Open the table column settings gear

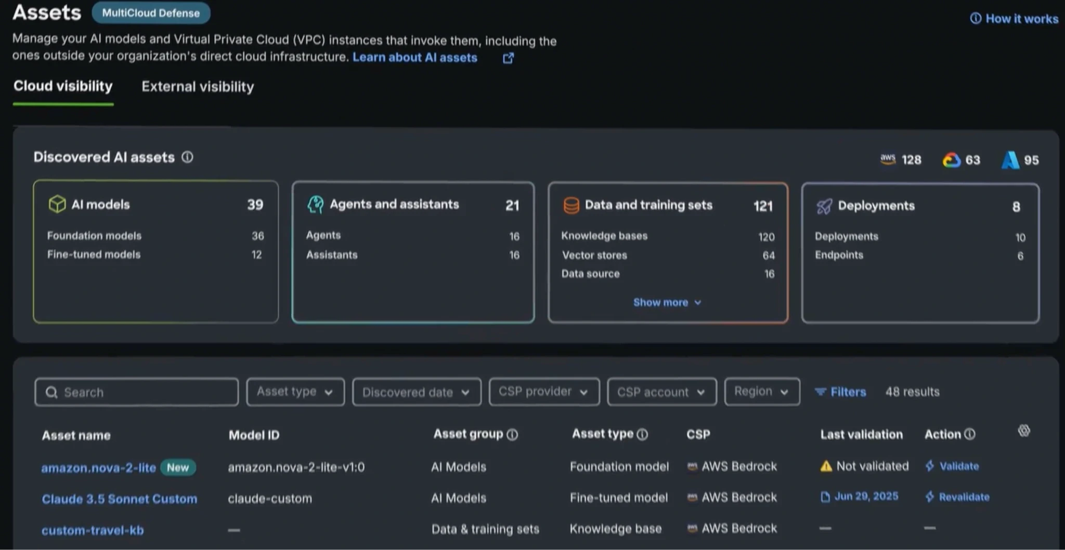point(1024,431)
